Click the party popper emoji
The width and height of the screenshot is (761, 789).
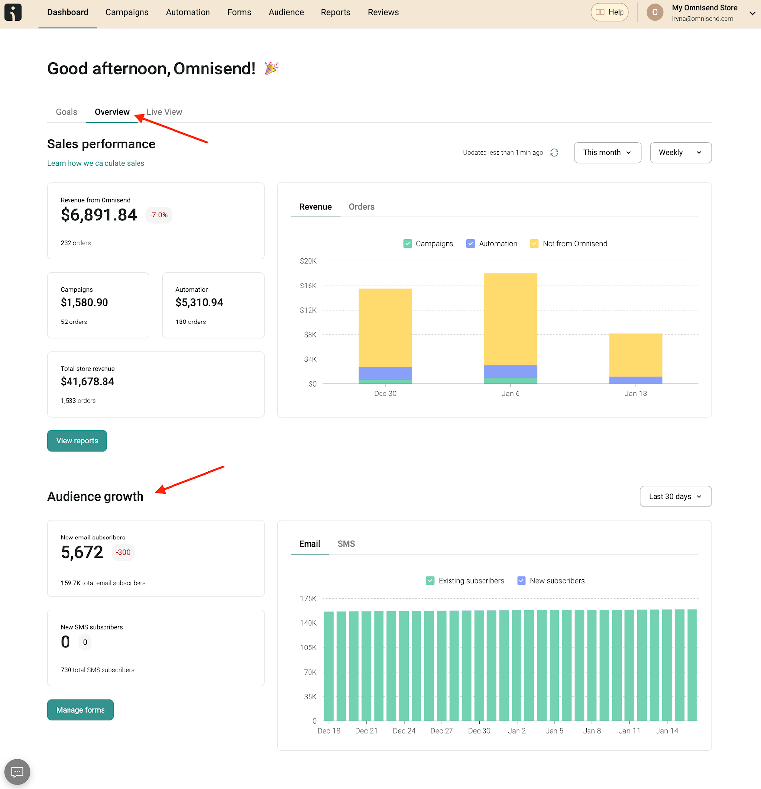click(x=272, y=68)
